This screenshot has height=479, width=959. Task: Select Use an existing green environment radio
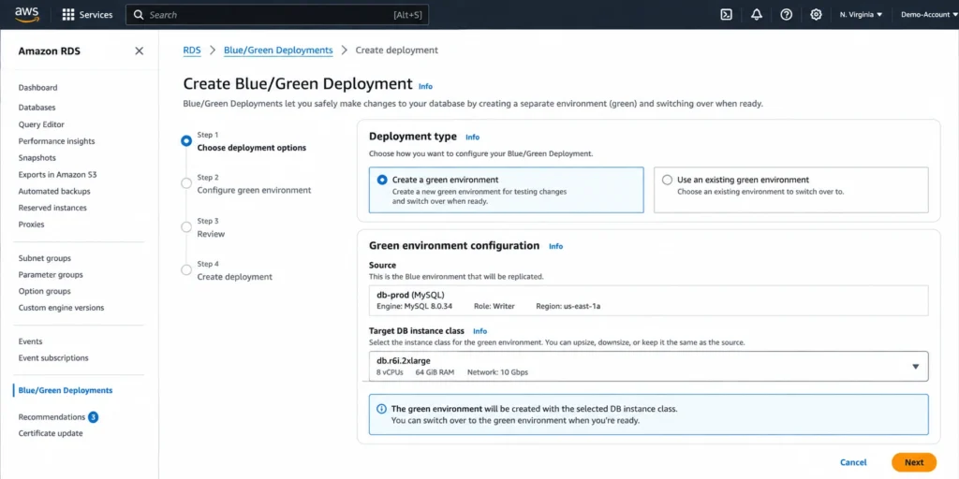coord(667,180)
